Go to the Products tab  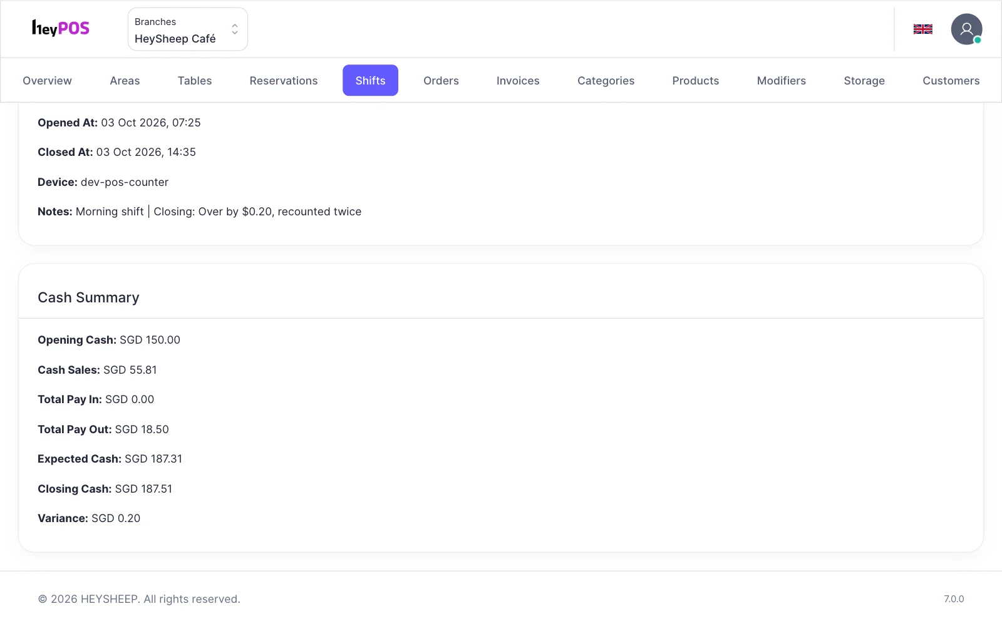pyautogui.click(x=696, y=81)
